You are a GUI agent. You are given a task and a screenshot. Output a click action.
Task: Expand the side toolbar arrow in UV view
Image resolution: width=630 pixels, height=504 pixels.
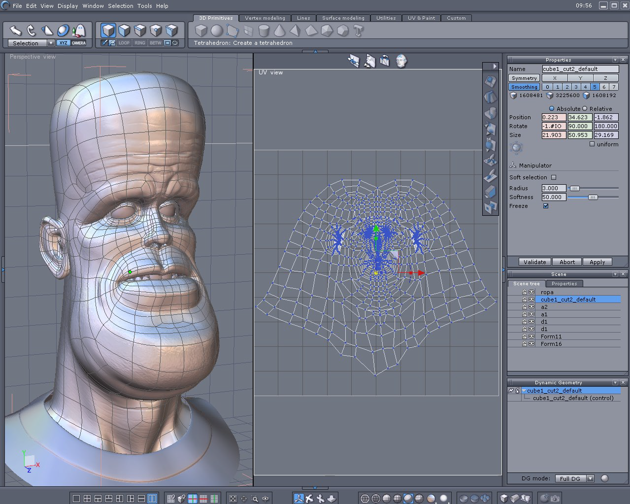click(x=495, y=66)
